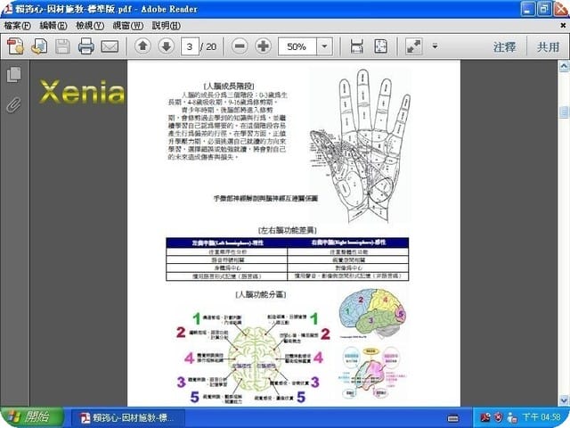Viewport: 570px width, 428px height.
Task: Click the clock showing 下午 04:58
Action: pyautogui.click(x=541, y=417)
